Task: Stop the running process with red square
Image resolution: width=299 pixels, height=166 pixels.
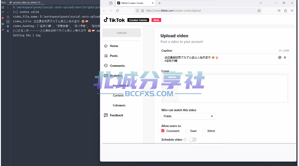Action: 3,18
